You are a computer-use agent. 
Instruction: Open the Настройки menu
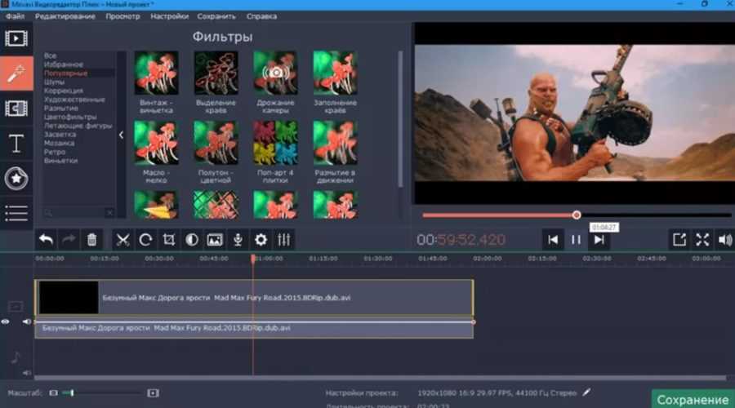click(170, 16)
